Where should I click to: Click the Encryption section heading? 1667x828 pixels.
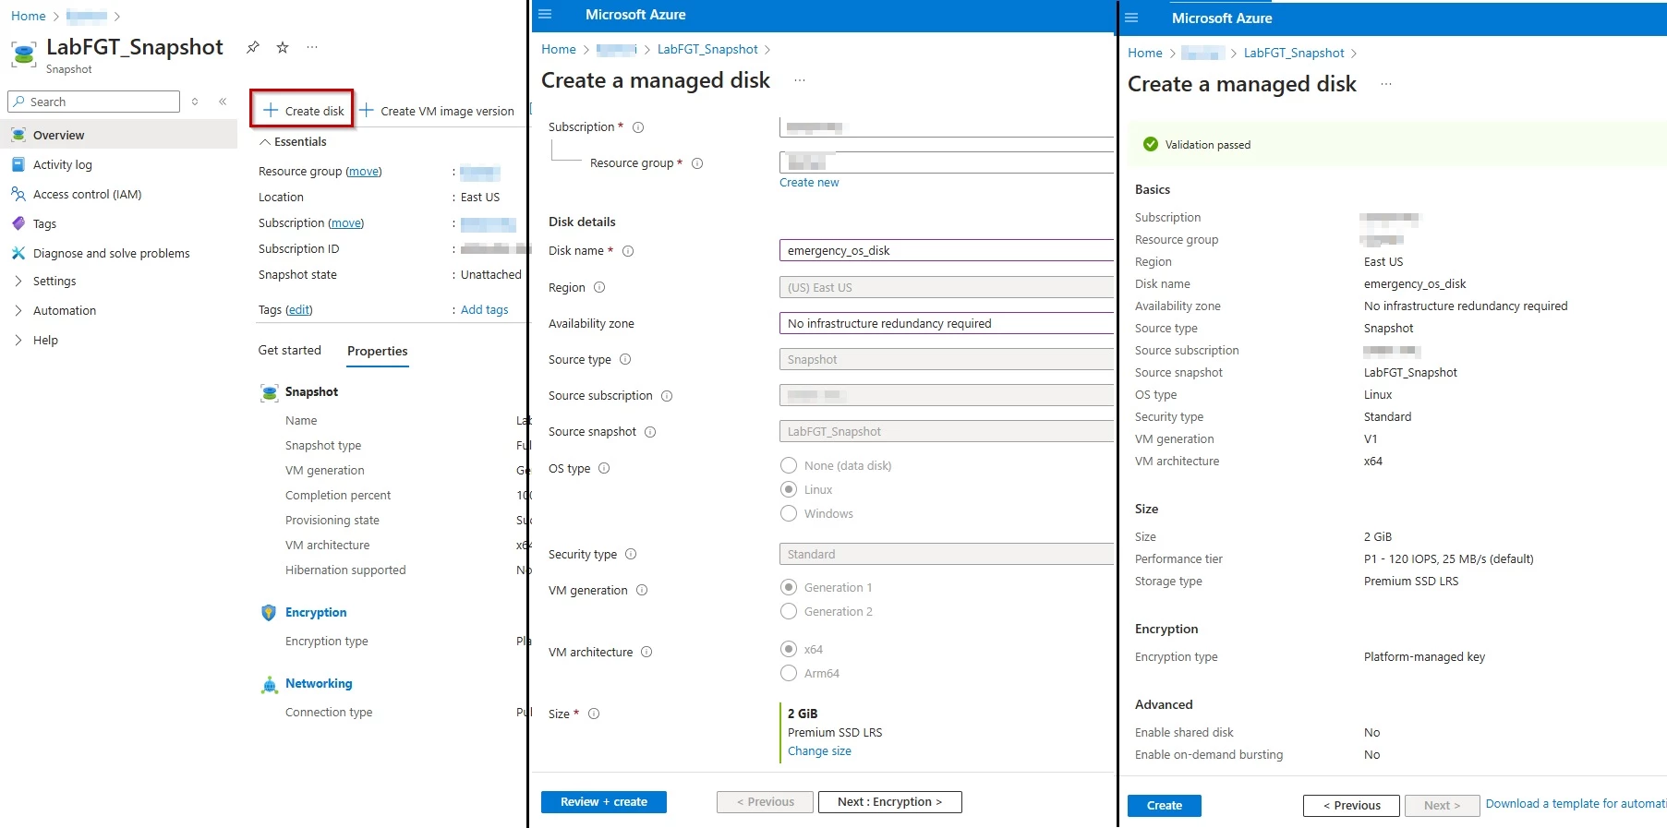click(x=316, y=612)
